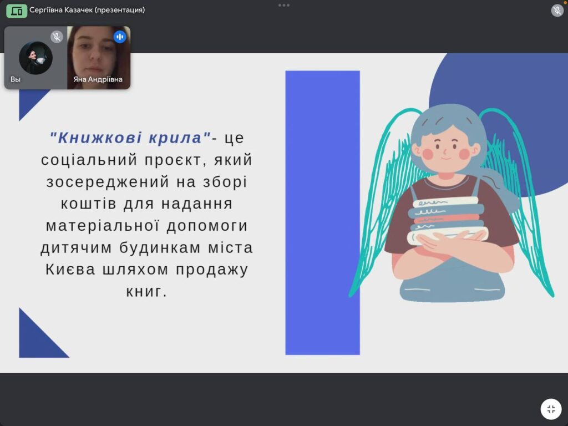Click the green screen-share presentation icon

pyautogui.click(x=17, y=11)
